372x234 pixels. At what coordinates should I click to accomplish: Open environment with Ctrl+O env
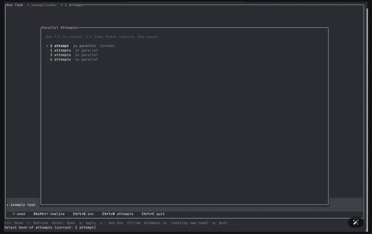click(x=83, y=214)
